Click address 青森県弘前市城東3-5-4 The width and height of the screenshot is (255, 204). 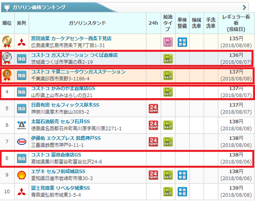(x=56, y=195)
